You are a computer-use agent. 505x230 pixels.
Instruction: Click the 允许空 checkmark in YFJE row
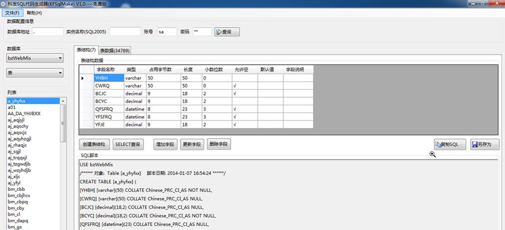pos(235,124)
